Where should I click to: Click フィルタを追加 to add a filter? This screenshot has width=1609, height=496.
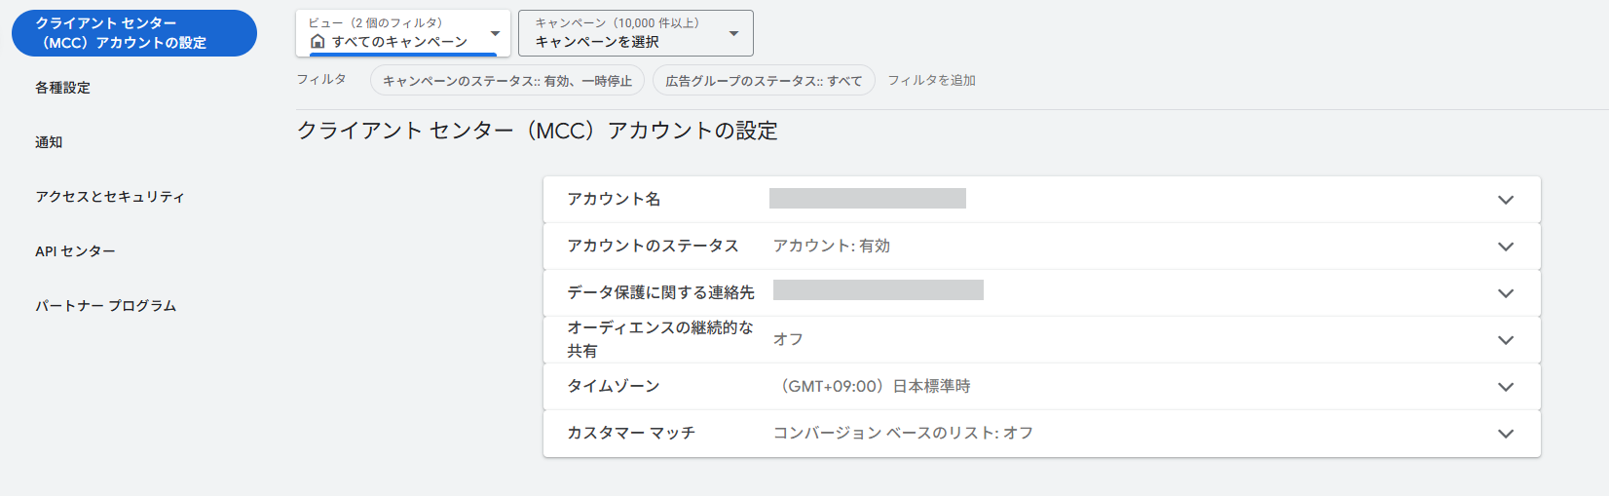931,81
